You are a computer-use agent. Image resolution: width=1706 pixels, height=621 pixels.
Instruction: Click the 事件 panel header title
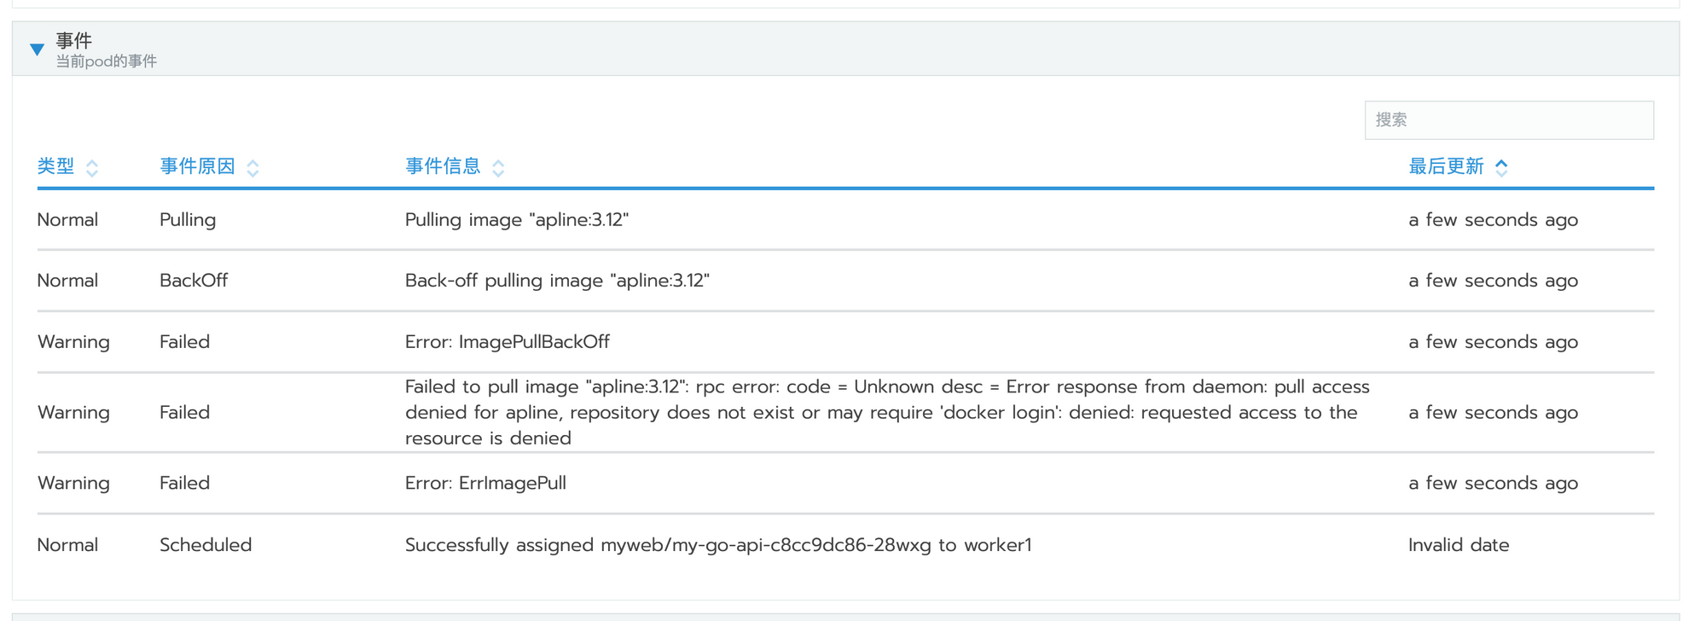(x=74, y=40)
